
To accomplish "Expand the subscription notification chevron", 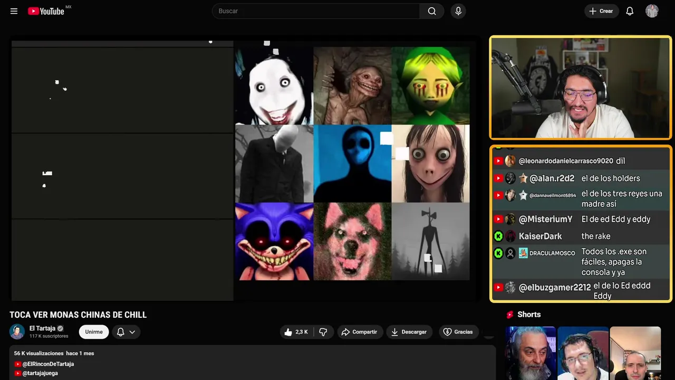I will click(x=132, y=332).
